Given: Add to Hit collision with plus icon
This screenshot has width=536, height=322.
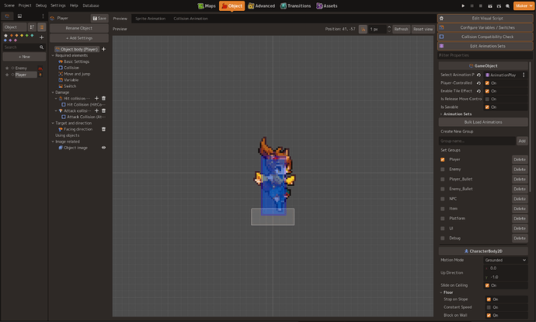Looking at the screenshot, I should point(96,99).
